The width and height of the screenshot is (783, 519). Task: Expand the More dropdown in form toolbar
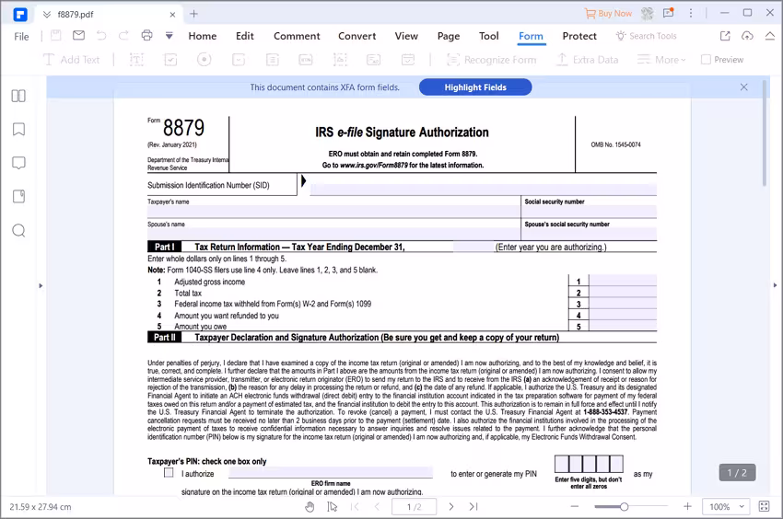[661, 60]
